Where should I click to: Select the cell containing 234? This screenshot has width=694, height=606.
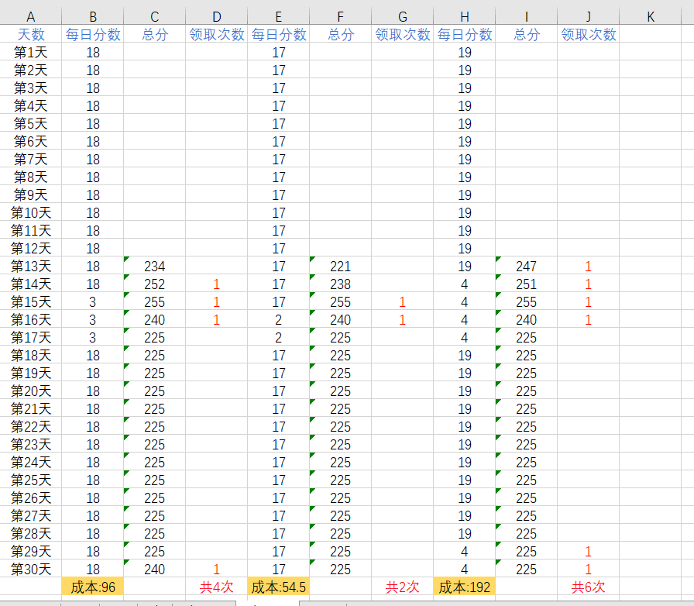pyautogui.click(x=155, y=266)
